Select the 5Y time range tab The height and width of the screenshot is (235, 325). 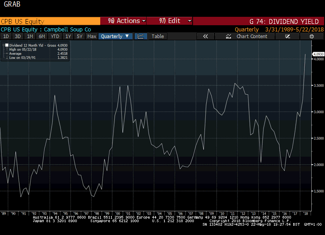click(79, 36)
